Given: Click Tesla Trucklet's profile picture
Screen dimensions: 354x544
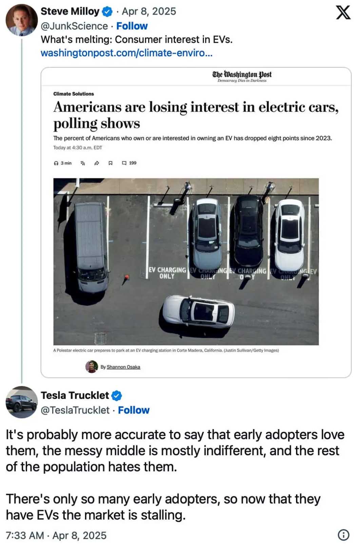Looking at the screenshot, I should (x=21, y=403).
